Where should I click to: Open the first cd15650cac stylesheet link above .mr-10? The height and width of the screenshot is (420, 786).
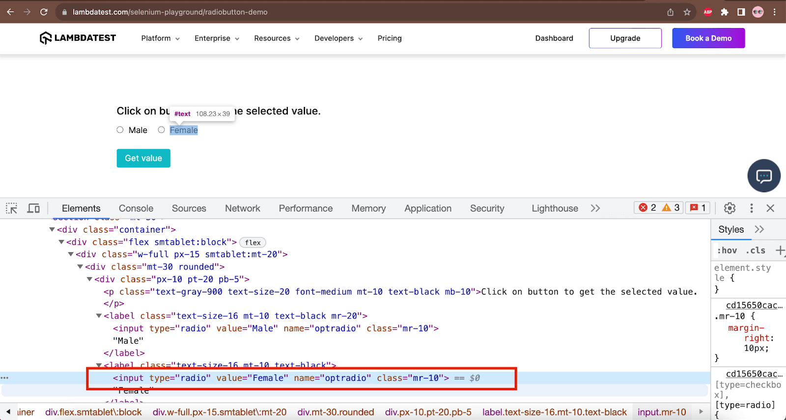coord(754,305)
